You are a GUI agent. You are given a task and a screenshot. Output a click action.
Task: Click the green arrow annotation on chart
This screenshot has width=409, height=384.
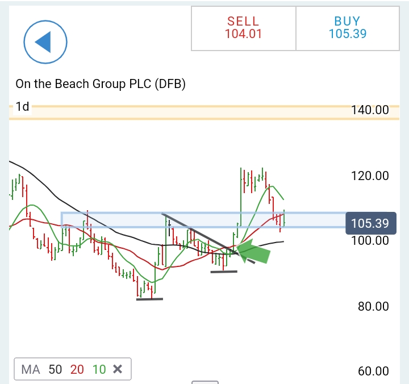click(253, 252)
